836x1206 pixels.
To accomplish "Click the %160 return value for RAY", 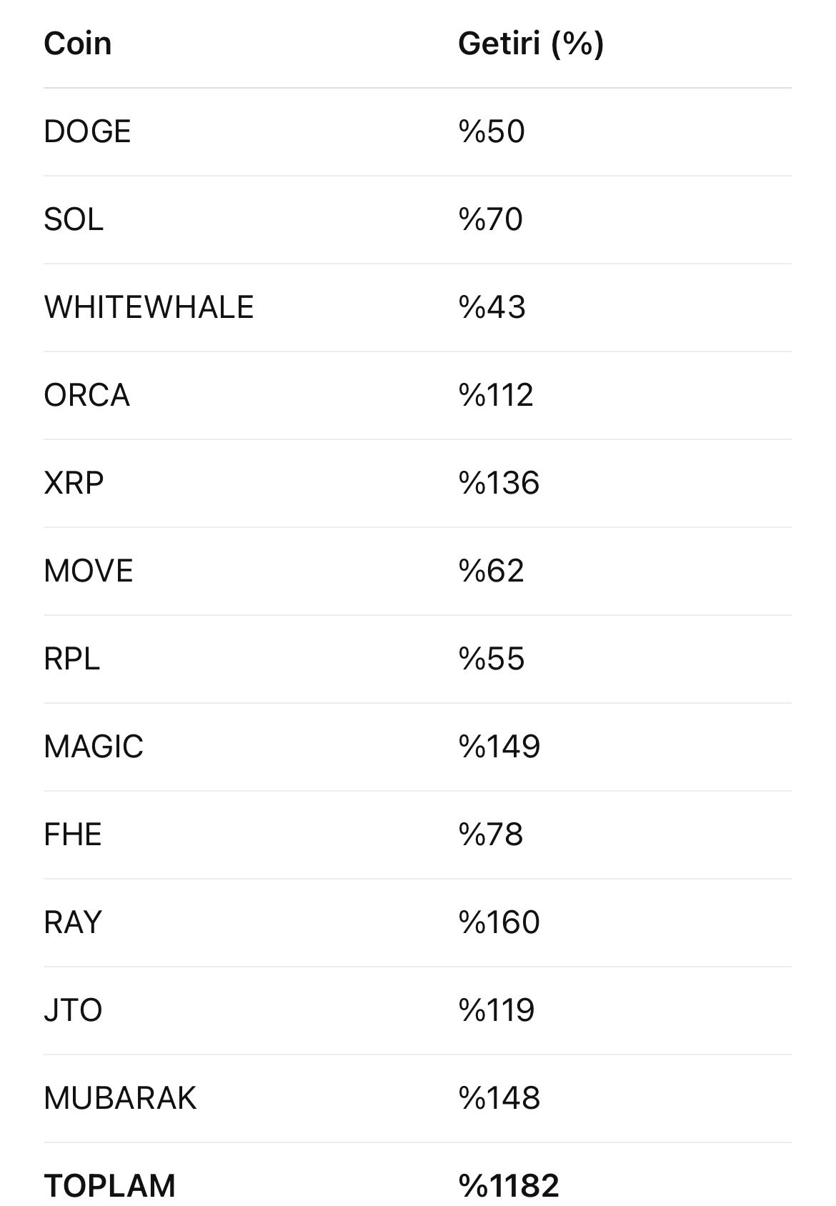I will 499,922.
